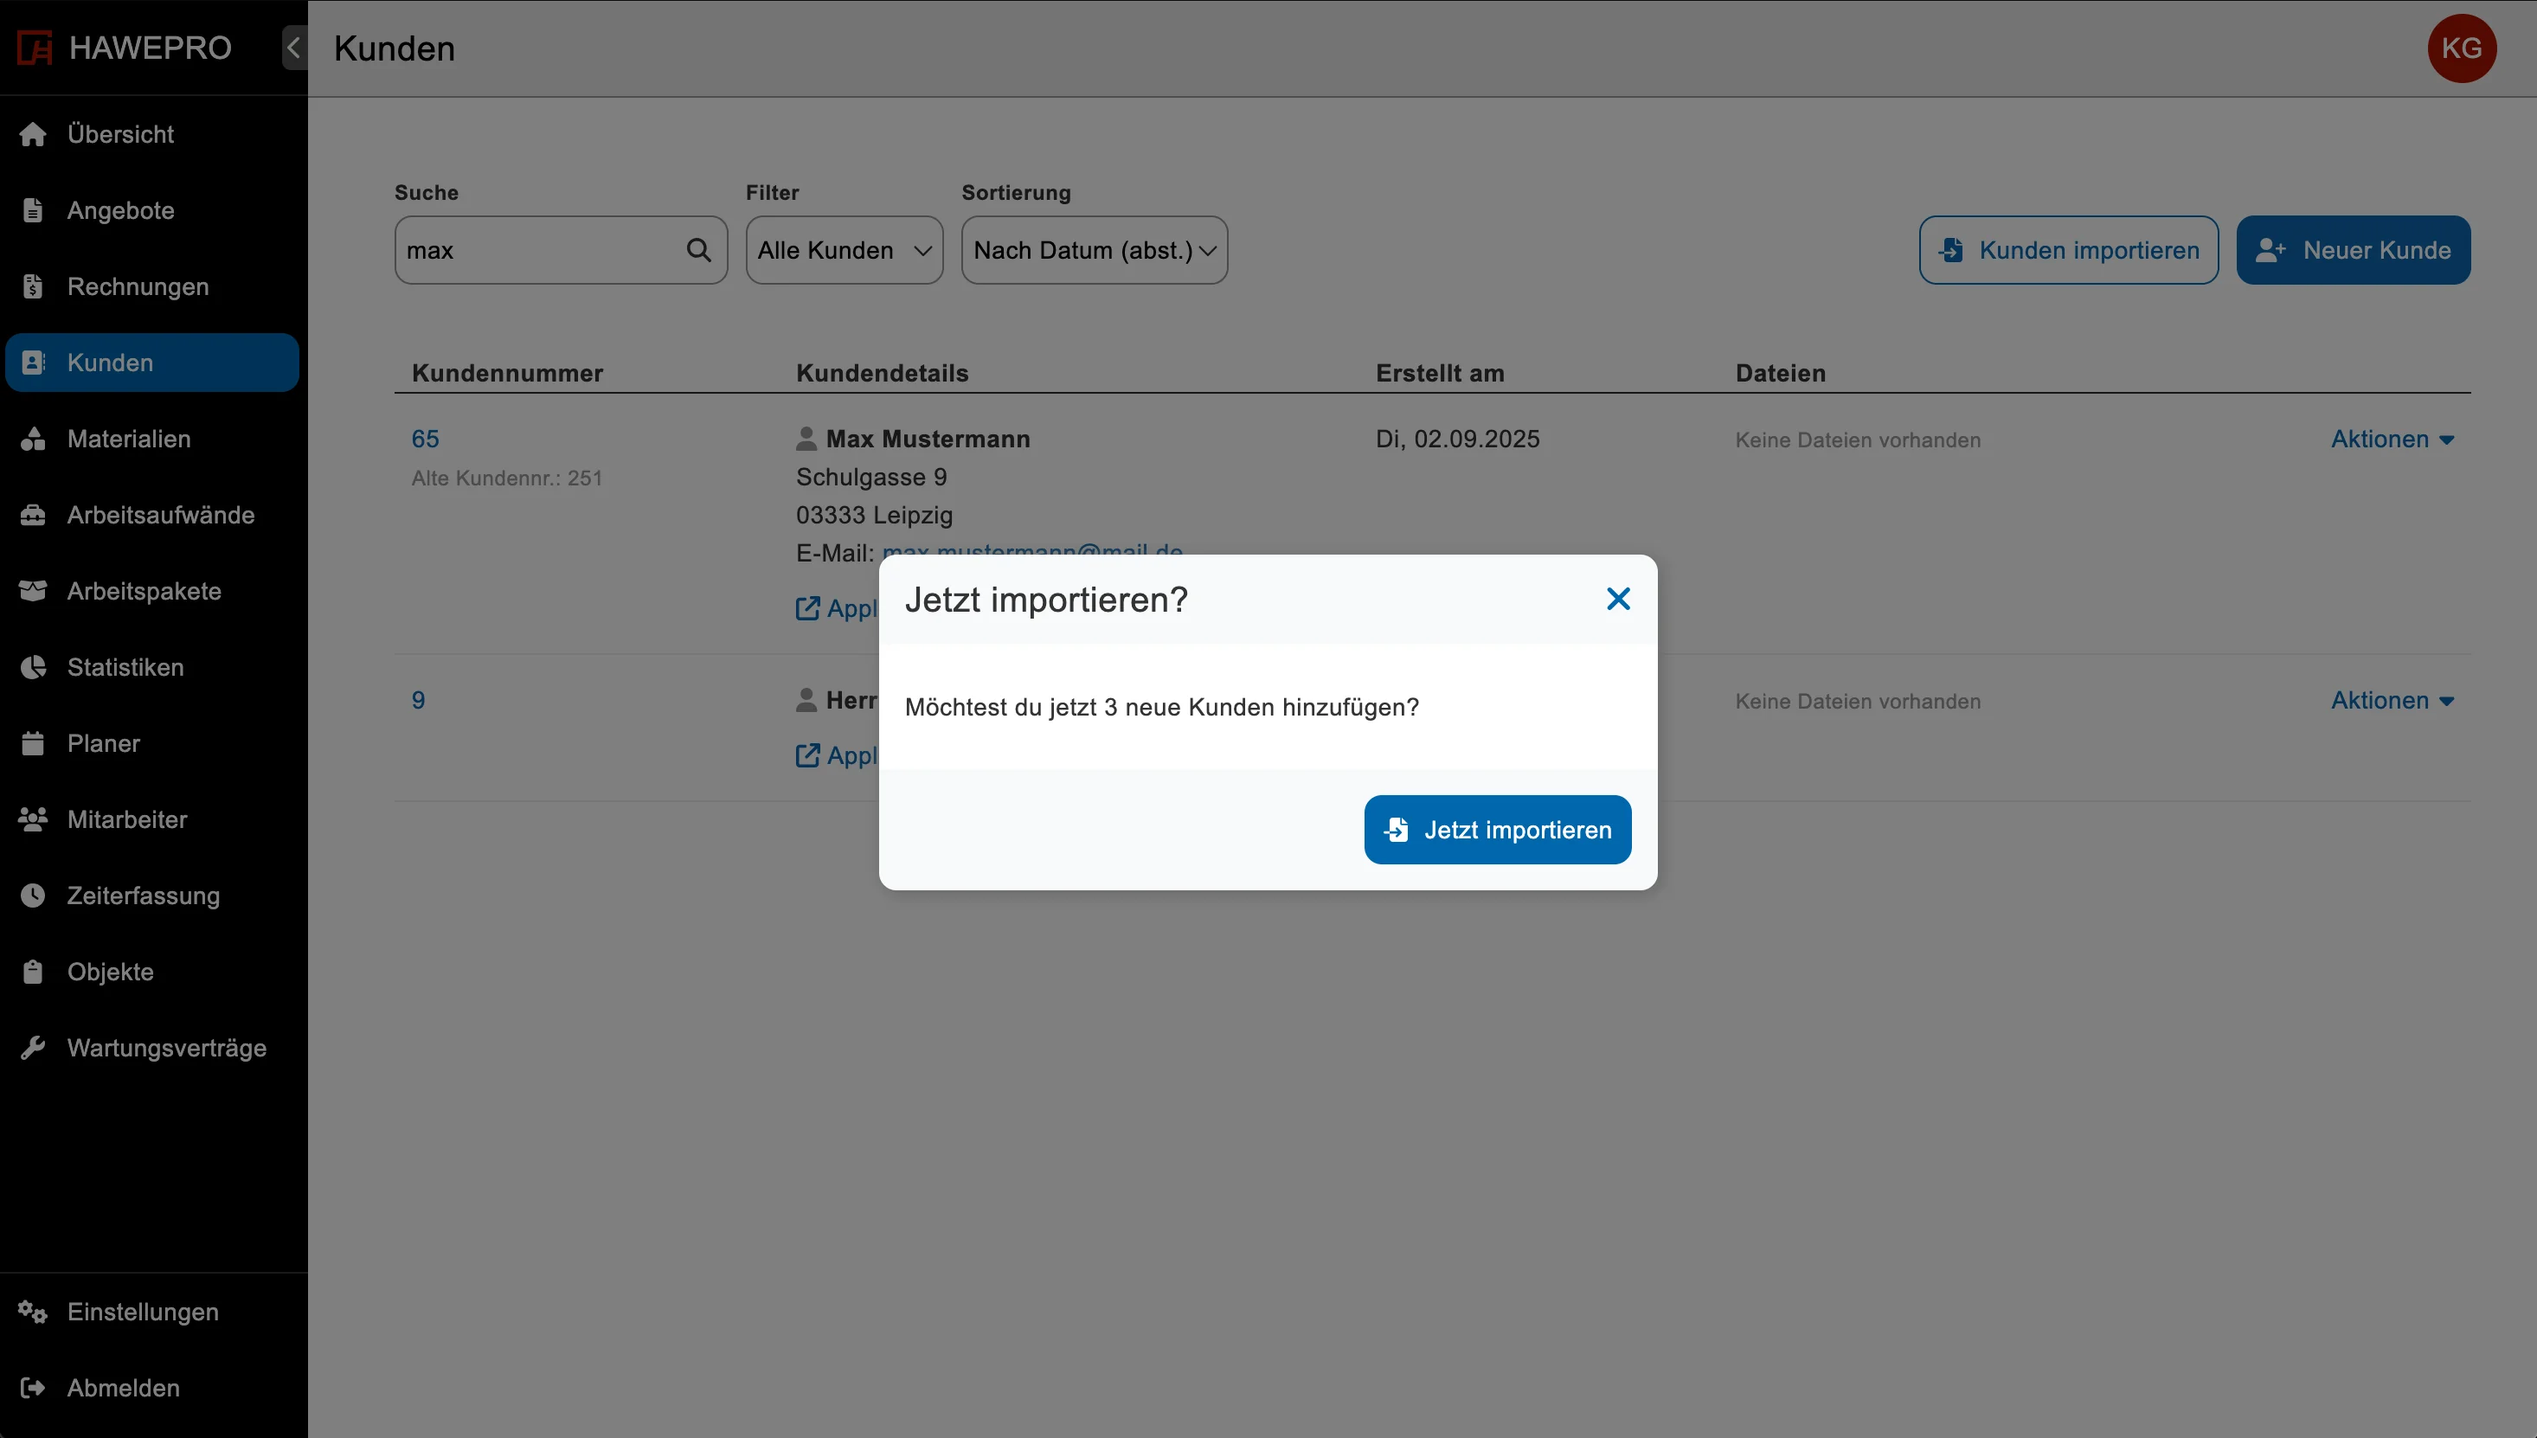Click the people icon beside Mitarbeiter
2537x1438 pixels.
pos(33,819)
